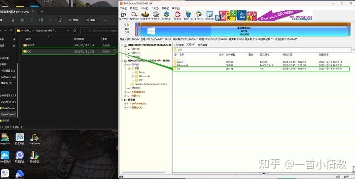Viewport: 355px width, 179px height.
Task: Select the OC folder row in DiskGenius list
Action: (x=261, y=69)
